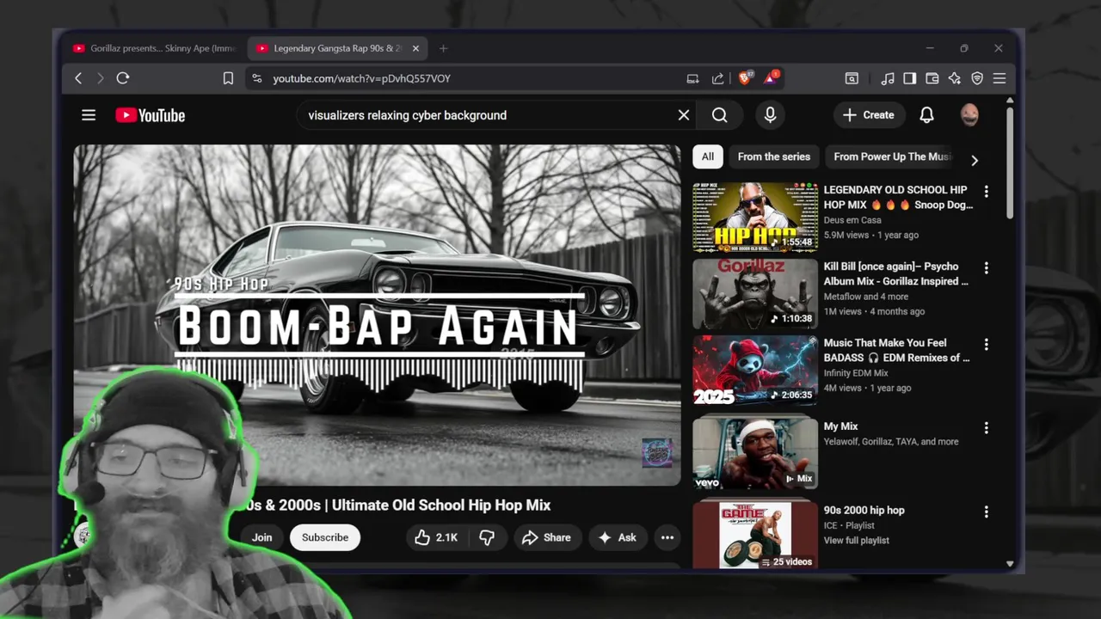Open the music note playlist icon in the toolbar
Screen dimensions: 1101x619
[888, 78]
